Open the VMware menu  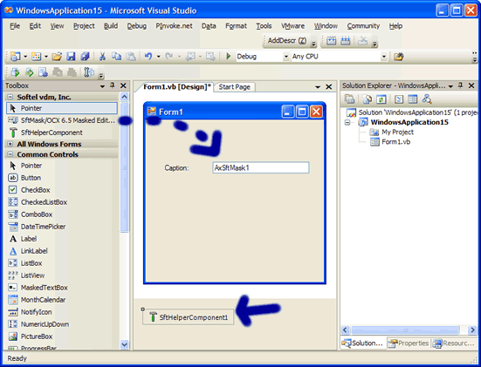pos(293,26)
